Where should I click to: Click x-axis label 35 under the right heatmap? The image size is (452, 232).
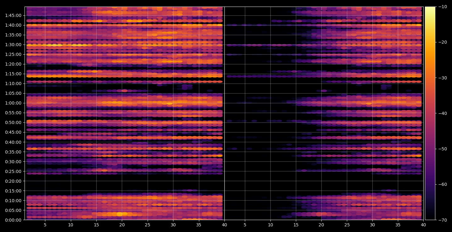coord(398,225)
